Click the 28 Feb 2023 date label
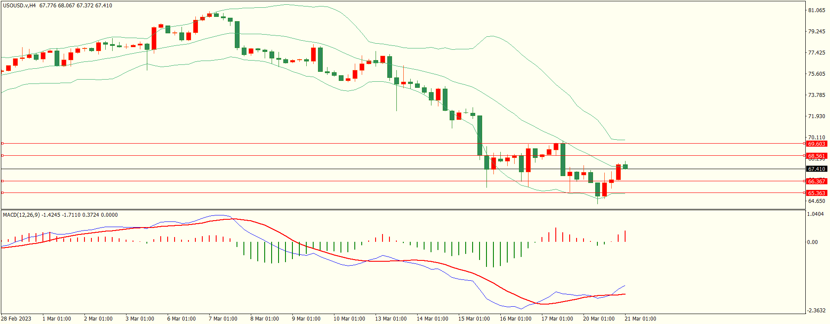 click(x=16, y=319)
